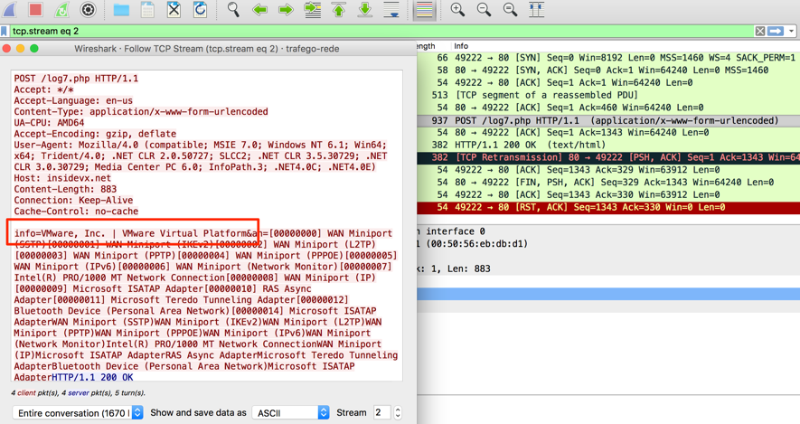
Task: Click the Cache-Control: no-cache line
Action: 76,212
